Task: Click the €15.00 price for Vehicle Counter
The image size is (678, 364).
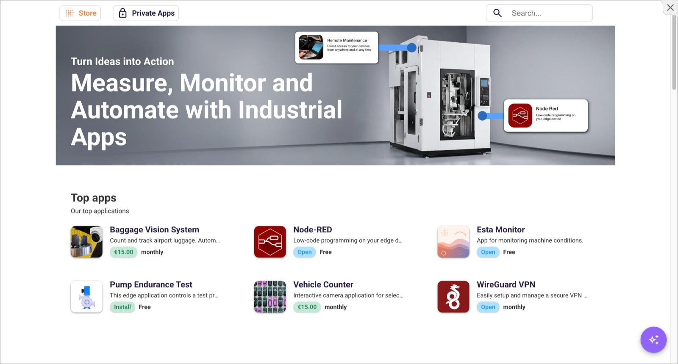Action: point(307,307)
